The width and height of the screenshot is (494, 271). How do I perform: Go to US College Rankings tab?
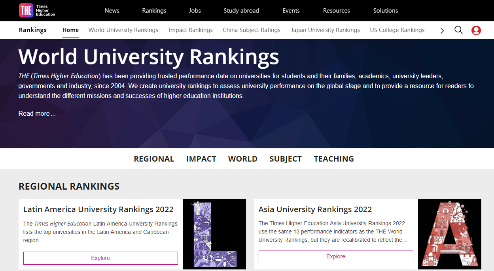pos(397,30)
